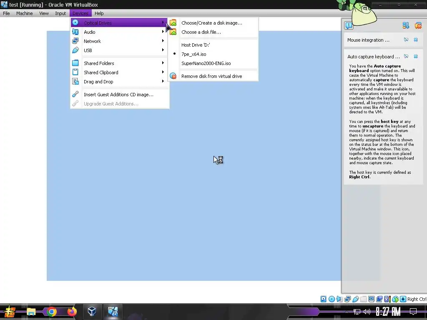Open the Input menu
Image resolution: width=427 pixels, height=320 pixels.
pyautogui.click(x=60, y=13)
